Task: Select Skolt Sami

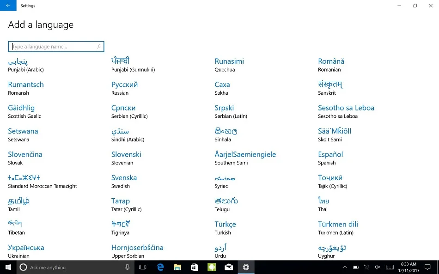Action: coord(334,134)
